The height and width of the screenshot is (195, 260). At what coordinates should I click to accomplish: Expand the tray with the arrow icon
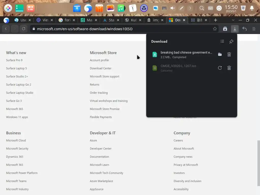[190, 8]
